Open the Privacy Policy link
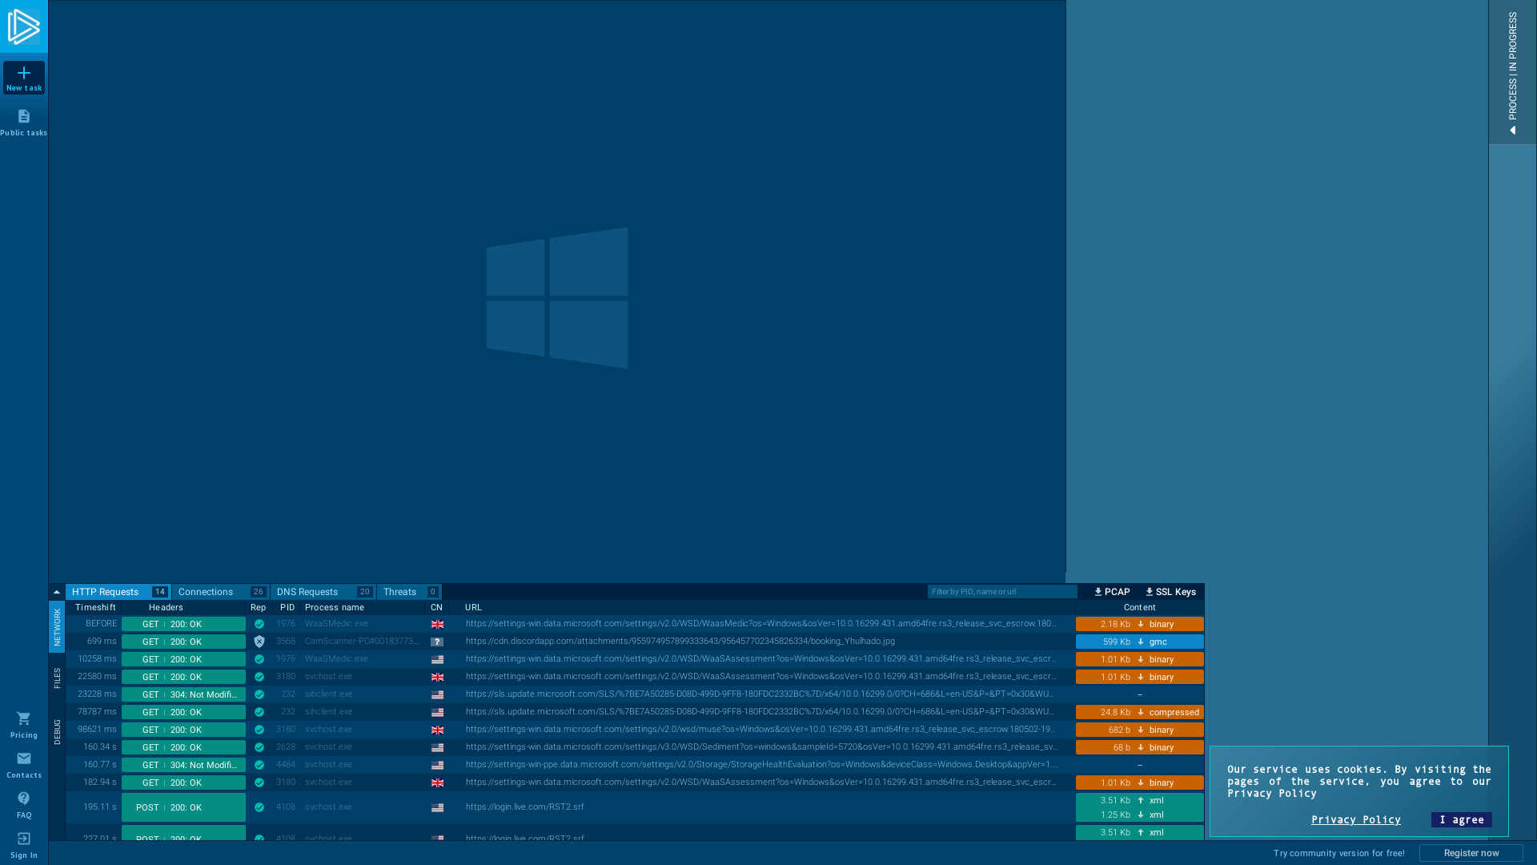The width and height of the screenshot is (1537, 865). coord(1355,819)
